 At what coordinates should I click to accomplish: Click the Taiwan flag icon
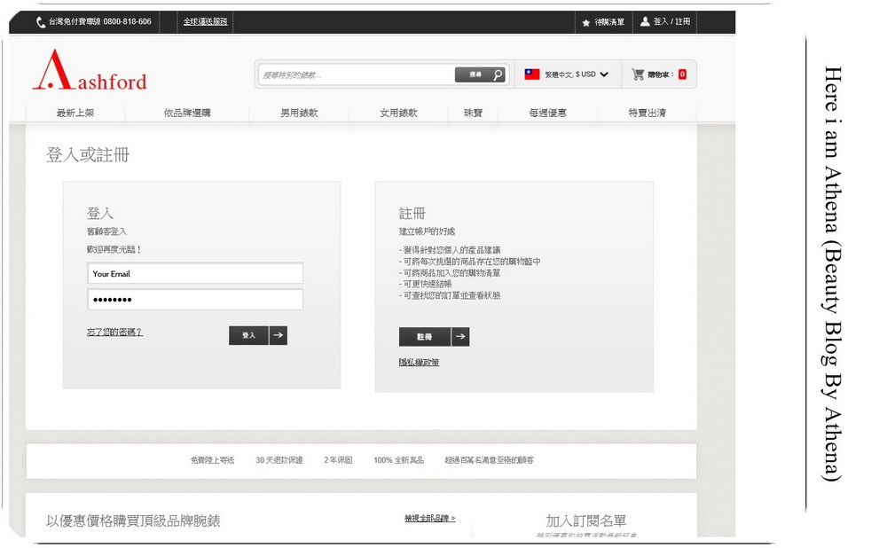(x=531, y=74)
